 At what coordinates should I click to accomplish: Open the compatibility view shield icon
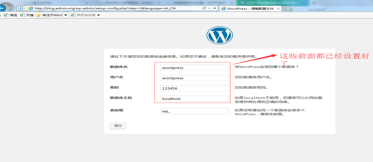pos(21,8)
